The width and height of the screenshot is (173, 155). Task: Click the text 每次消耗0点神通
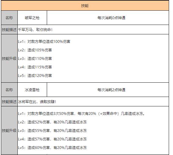pos(111,18)
